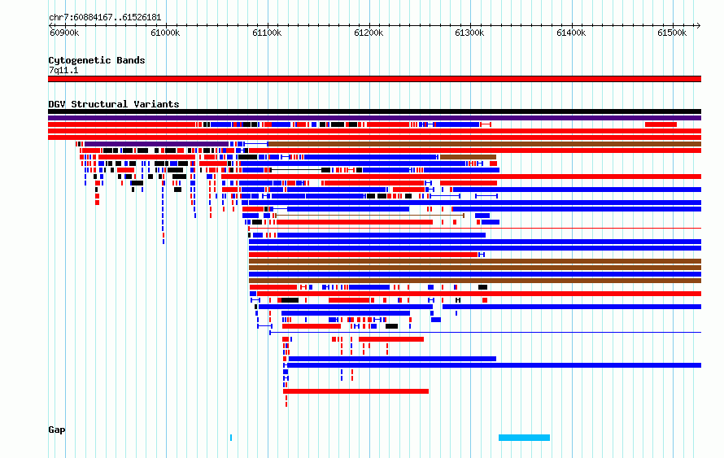Select the red 7q11.1 cytogenetic band bar
Image resolution: width=724 pixels, height=458 pixels.
(374, 79)
